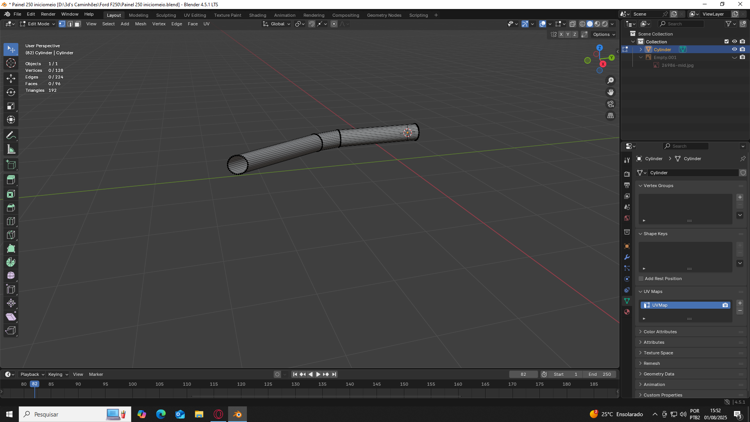The width and height of the screenshot is (750, 422).
Task: Open the Edit Mode dropdown
Action: (39, 24)
